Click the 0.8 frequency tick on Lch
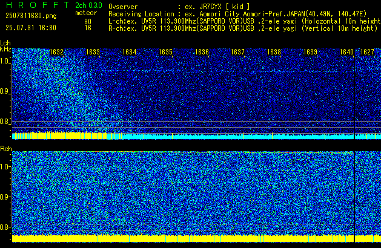The height and width of the screenshot is (248, 381). tap(5, 122)
